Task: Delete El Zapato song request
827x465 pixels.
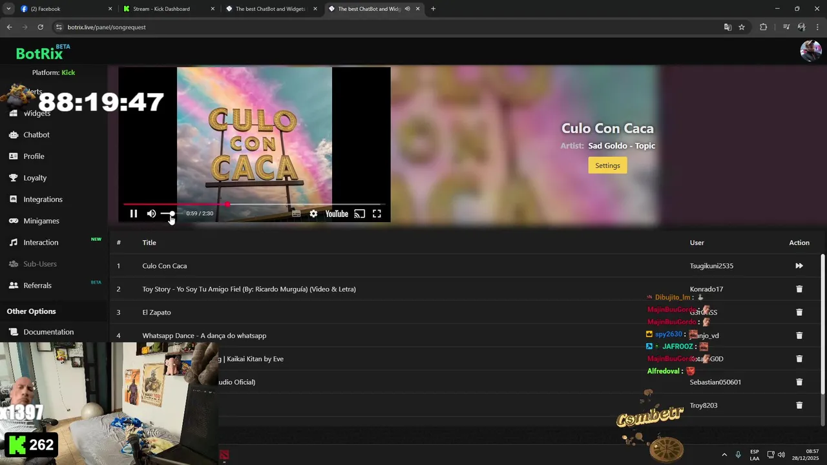Action: [799, 313]
